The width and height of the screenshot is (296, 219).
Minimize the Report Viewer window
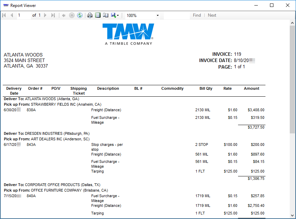pyautogui.click(x=256, y=5)
